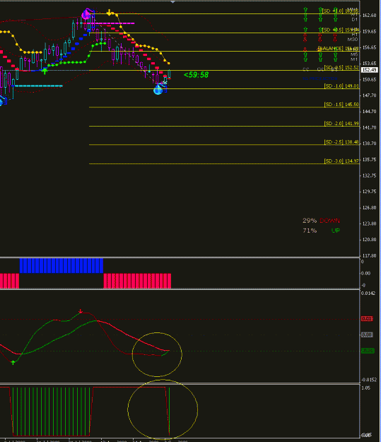Click the 1.05 scale value in bottom panel

(365, 388)
